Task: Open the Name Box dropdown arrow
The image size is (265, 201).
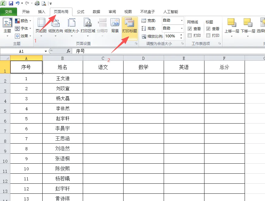Action: 46,51
